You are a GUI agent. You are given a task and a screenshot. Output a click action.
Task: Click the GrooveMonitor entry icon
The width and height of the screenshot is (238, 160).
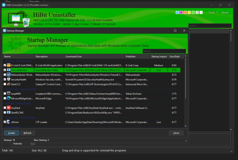pyautogui.click(x=8, y=70)
